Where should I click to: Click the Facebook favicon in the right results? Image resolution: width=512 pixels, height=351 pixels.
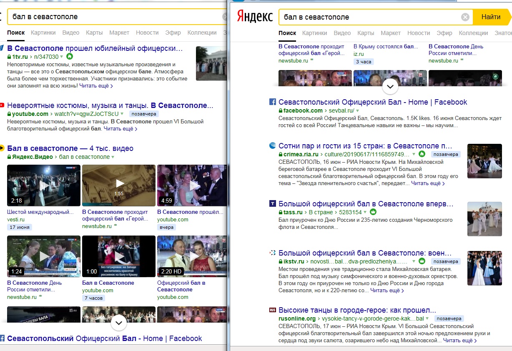[273, 102]
